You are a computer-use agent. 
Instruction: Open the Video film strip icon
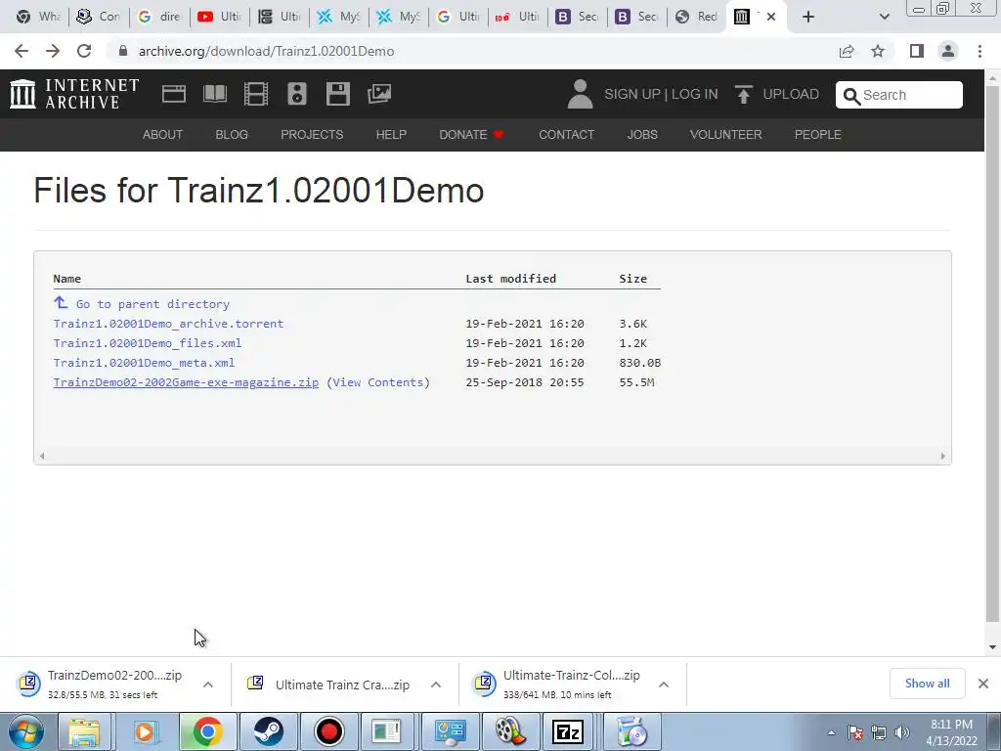point(256,94)
